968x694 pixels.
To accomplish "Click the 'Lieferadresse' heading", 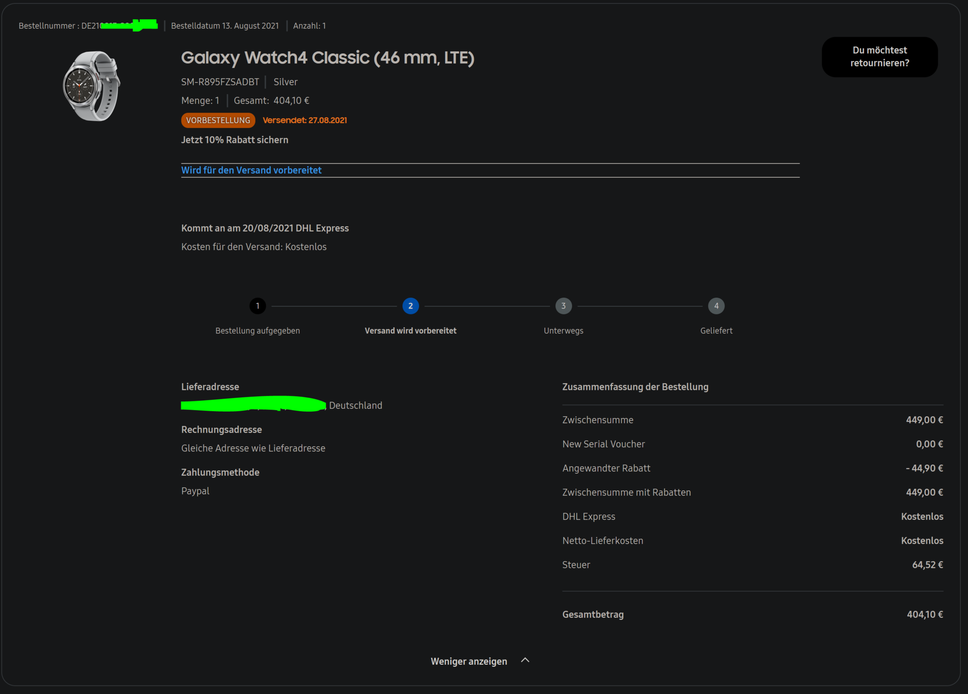I will [210, 387].
